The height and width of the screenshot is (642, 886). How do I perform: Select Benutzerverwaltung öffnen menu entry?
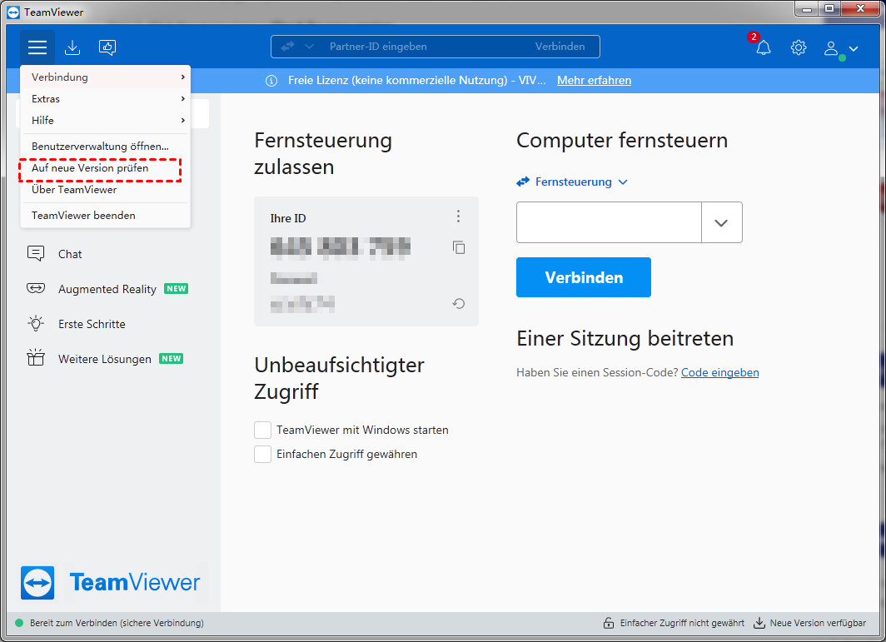click(x=105, y=147)
